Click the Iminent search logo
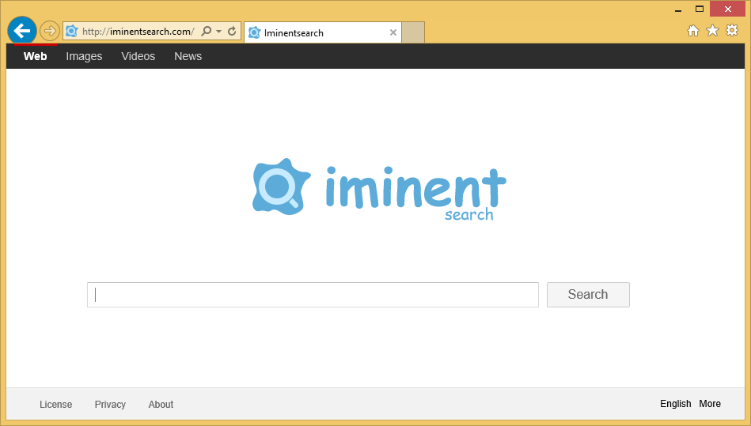The image size is (751, 426). click(x=379, y=189)
